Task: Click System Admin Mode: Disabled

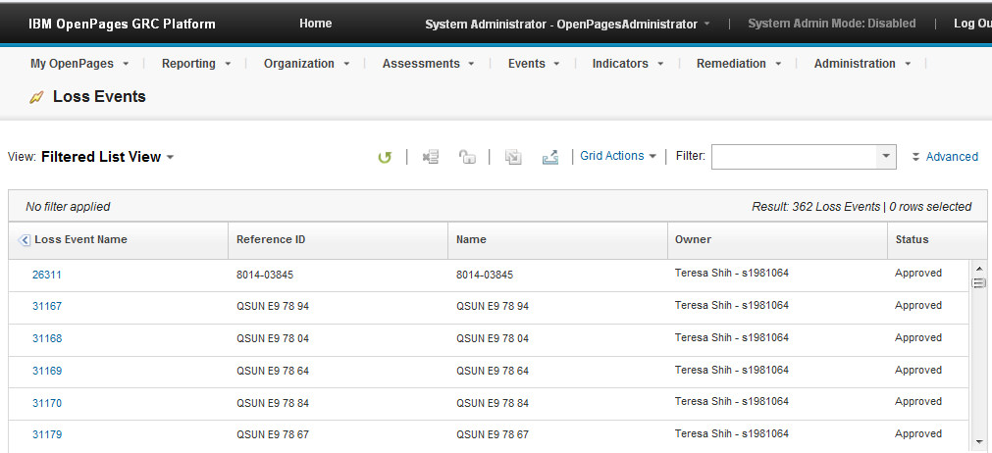Action: coord(832,24)
